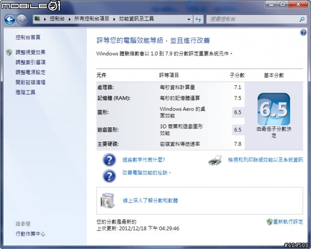The width and height of the screenshot is (311, 249).
Task: Select the 記憶體 (RAM) subscore 7.5
Action: pos(238,98)
